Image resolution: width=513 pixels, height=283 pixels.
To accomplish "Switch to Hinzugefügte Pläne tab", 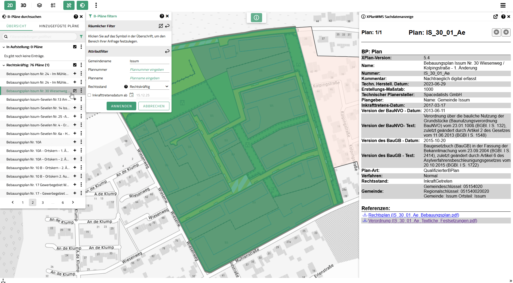I will point(59,26).
